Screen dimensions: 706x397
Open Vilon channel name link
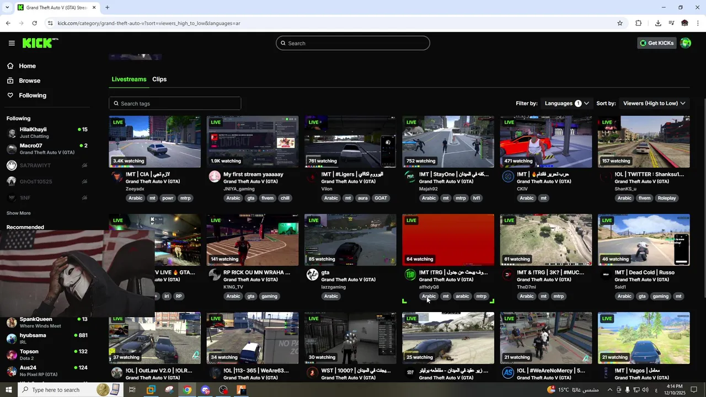click(x=327, y=189)
